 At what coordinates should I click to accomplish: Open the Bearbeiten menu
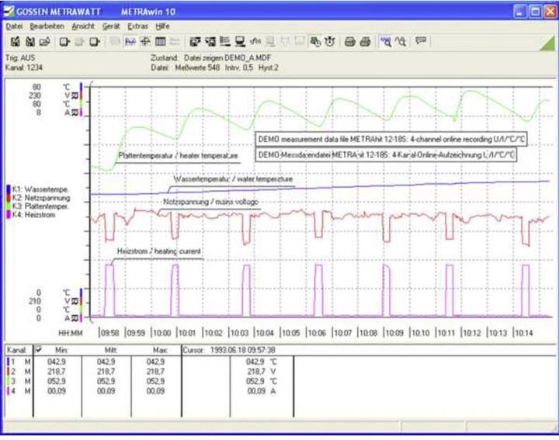(47, 26)
